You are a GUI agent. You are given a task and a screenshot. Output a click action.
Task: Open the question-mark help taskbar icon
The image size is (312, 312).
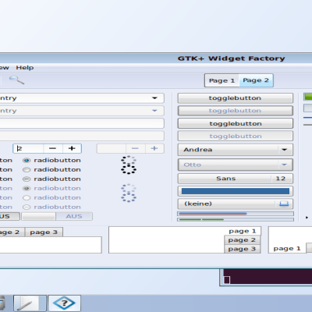pos(64,303)
